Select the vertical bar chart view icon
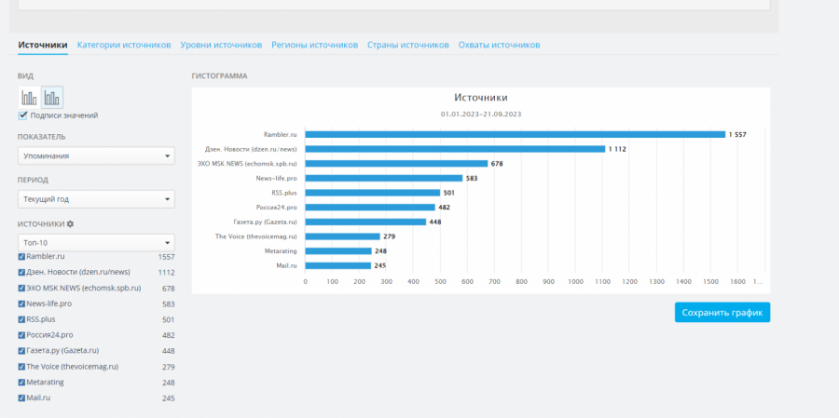This screenshot has width=839, height=418. tap(30, 98)
